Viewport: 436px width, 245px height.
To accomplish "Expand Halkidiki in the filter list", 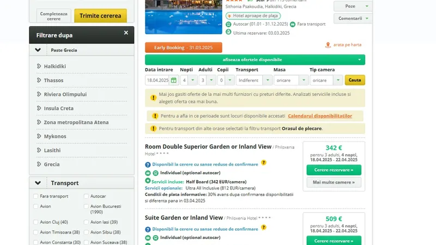I will (55, 66).
